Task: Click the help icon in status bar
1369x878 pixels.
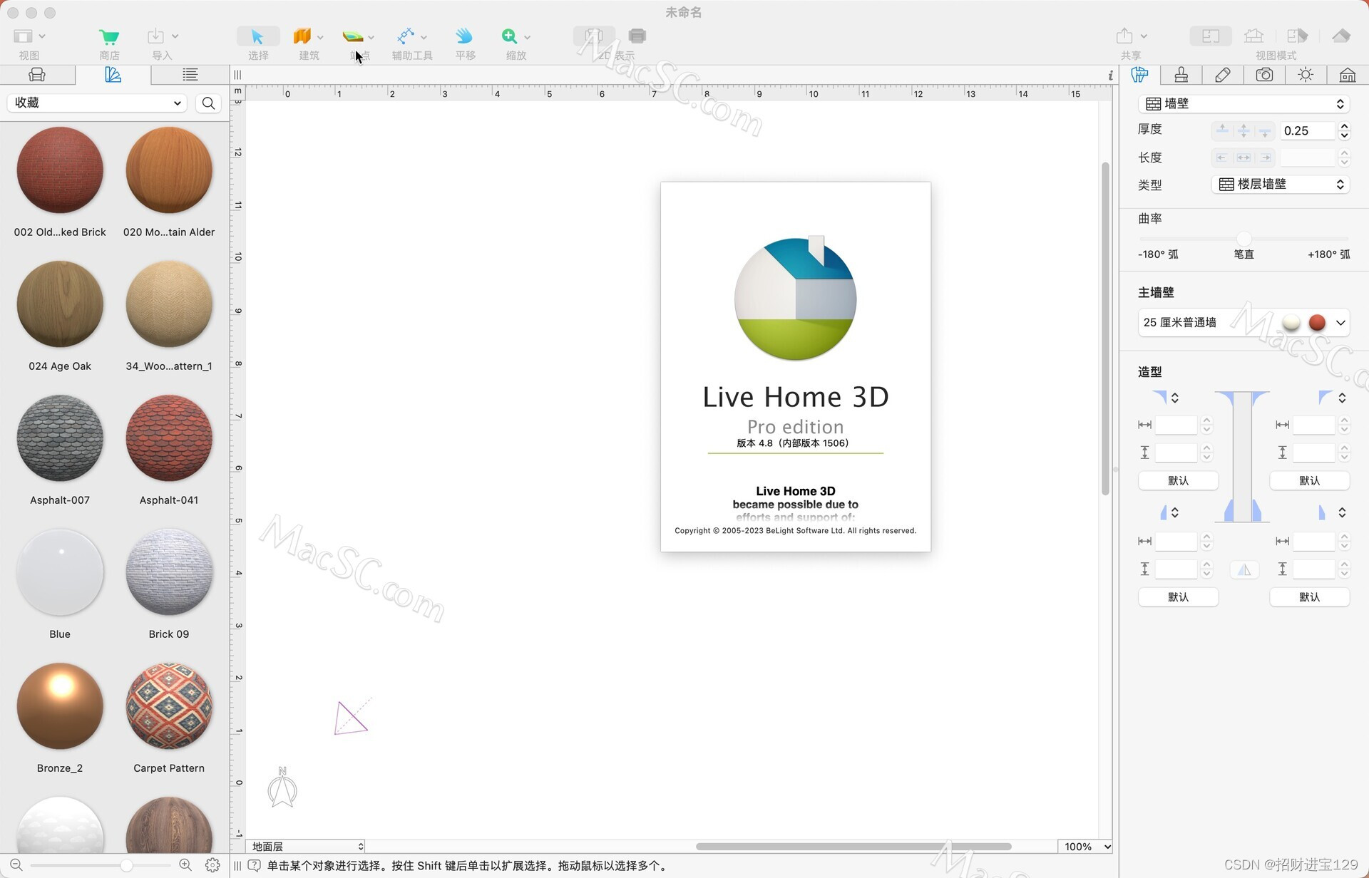Action: coord(254,866)
